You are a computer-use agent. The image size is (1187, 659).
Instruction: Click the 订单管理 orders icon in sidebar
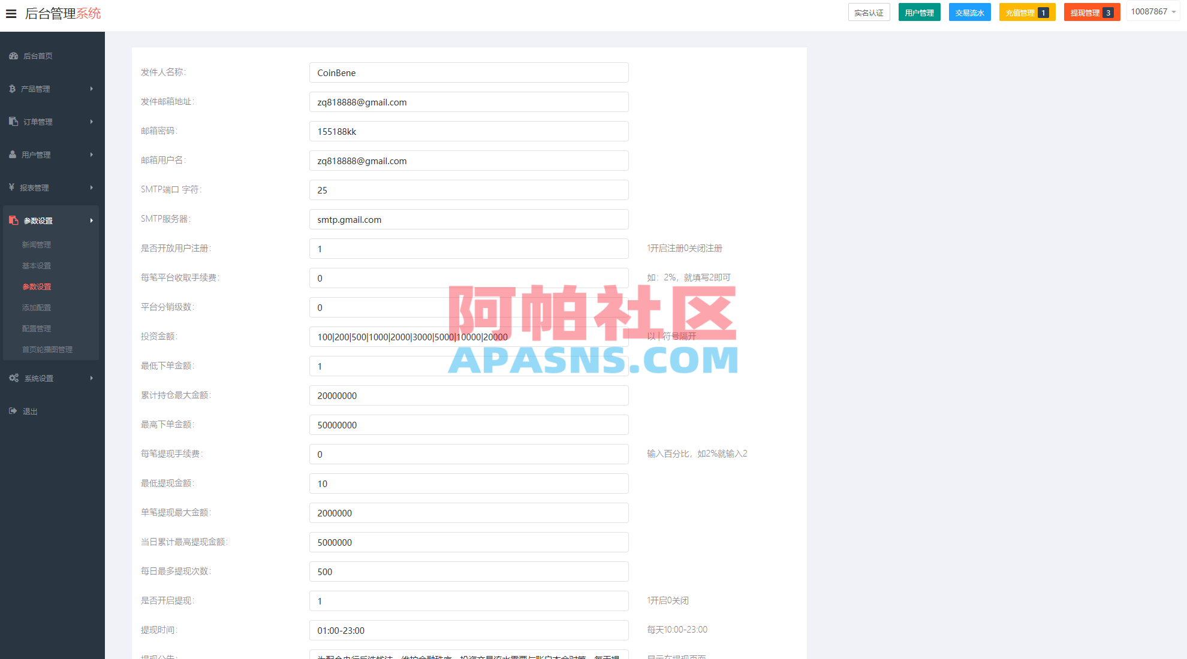(13, 121)
